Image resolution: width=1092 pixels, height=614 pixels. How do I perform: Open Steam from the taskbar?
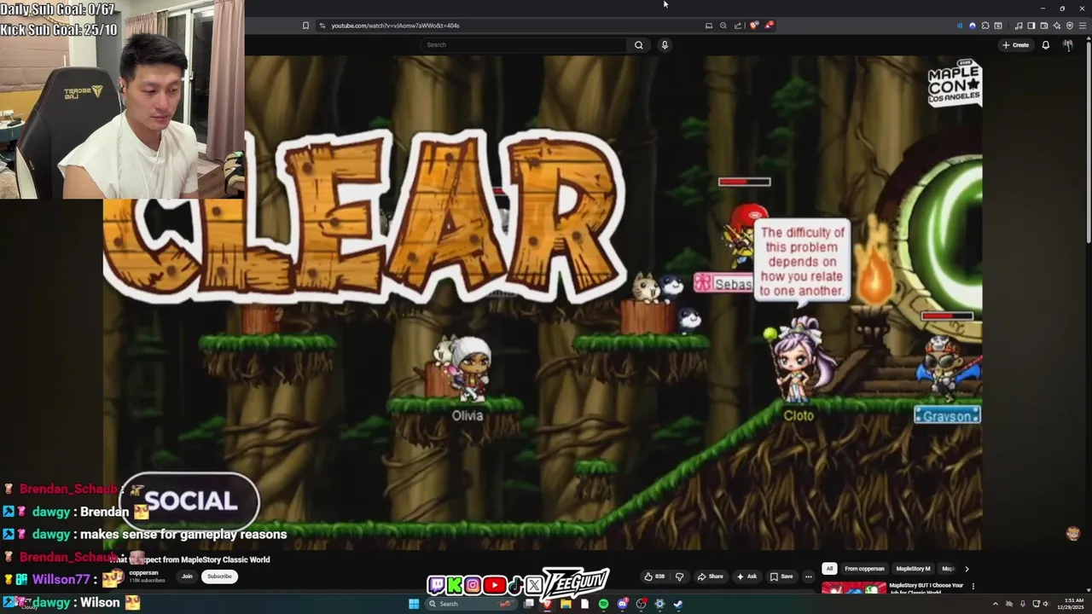pos(678,604)
